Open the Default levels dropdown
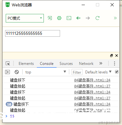Screen dimensions: 122x125 point(98,72)
